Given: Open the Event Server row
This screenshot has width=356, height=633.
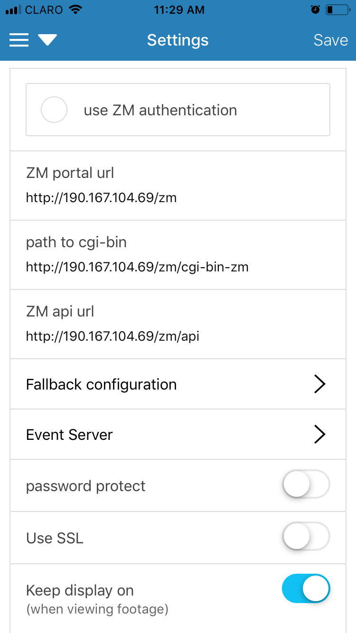Looking at the screenshot, I should coord(178,435).
